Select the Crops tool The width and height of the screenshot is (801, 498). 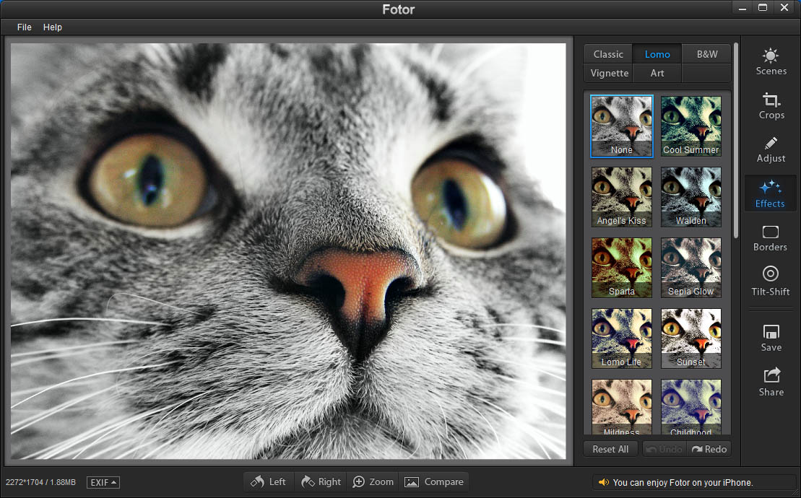(x=771, y=106)
